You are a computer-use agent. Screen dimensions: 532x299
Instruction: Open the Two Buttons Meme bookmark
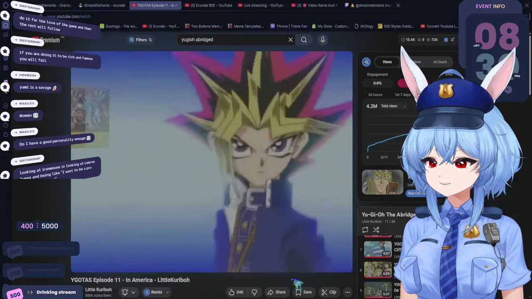coord(203,26)
